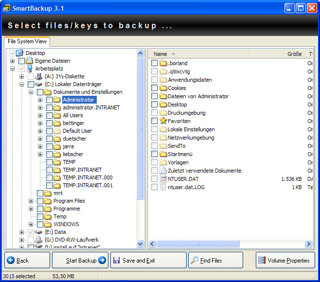Screen dimensions: 320x282
Task: Click the hard disk icon for C:
Action: click(38, 84)
